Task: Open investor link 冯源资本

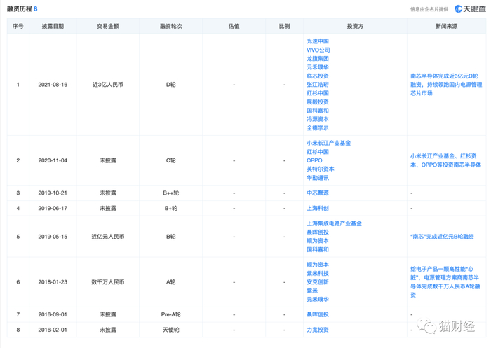Action: click(x=318, y=119)
